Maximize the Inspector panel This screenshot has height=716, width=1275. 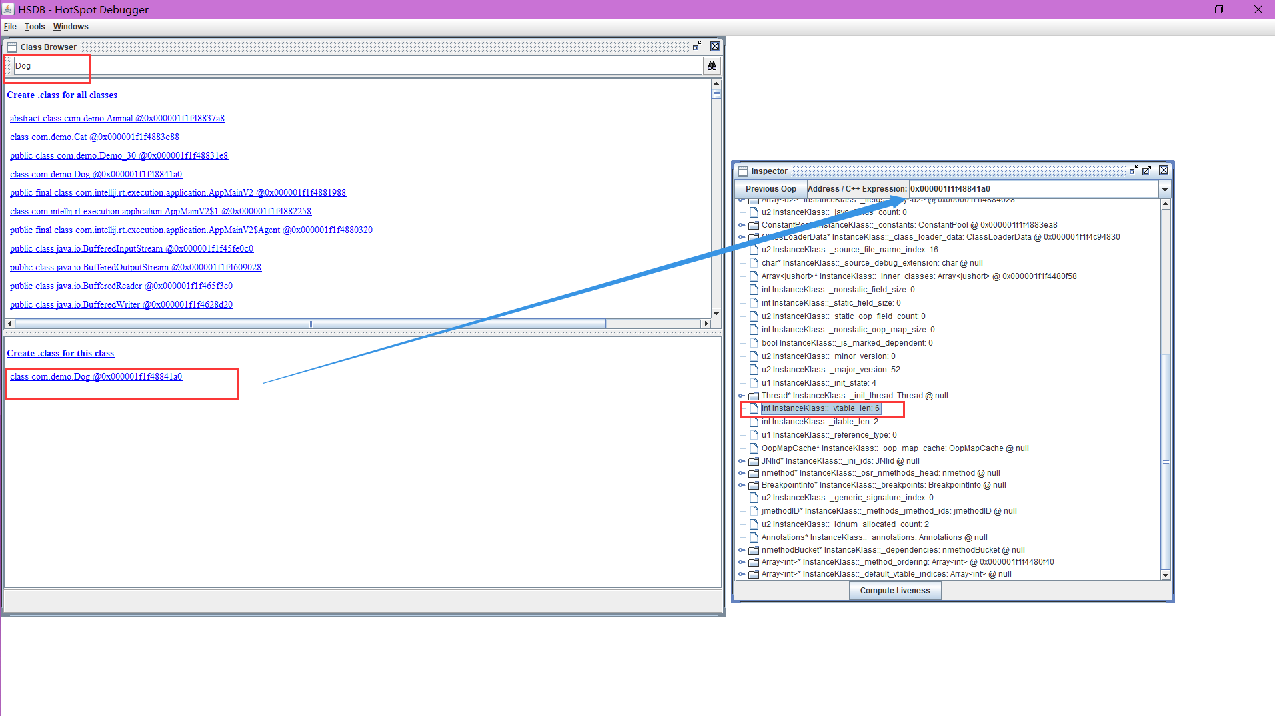point(1146,171)
